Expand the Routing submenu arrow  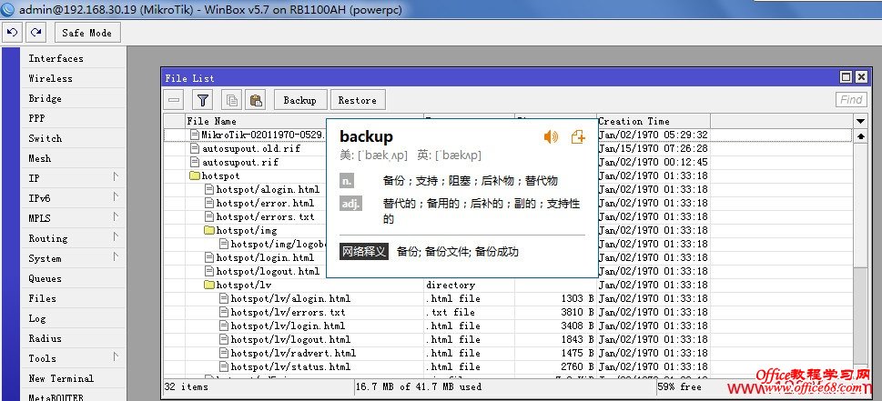coord(116,237)
